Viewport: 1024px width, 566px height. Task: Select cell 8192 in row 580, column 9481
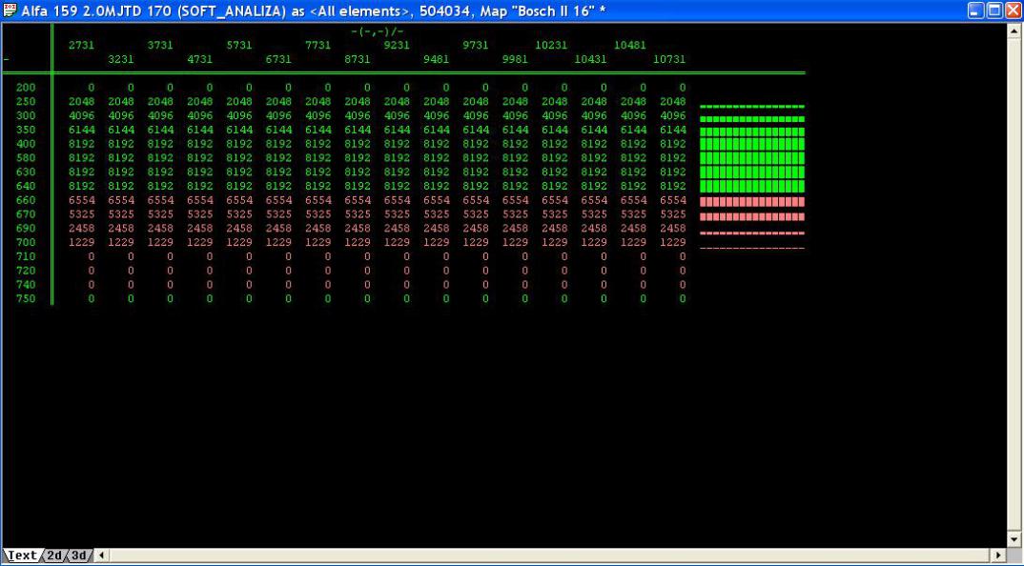[436, 158]
